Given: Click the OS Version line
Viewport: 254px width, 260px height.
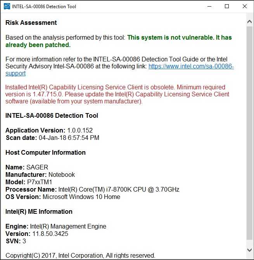Looking at the screenshot, I should 62,197.
